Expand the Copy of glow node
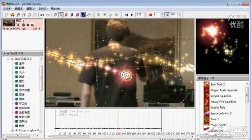The width and height of the screenshot is (251, 140). [x=12, y=130]
